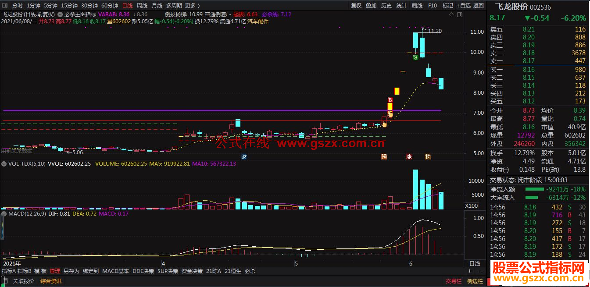Viewport: 590px width, 287px height.
Task: Select the 指标B tab
Action: 25,271
